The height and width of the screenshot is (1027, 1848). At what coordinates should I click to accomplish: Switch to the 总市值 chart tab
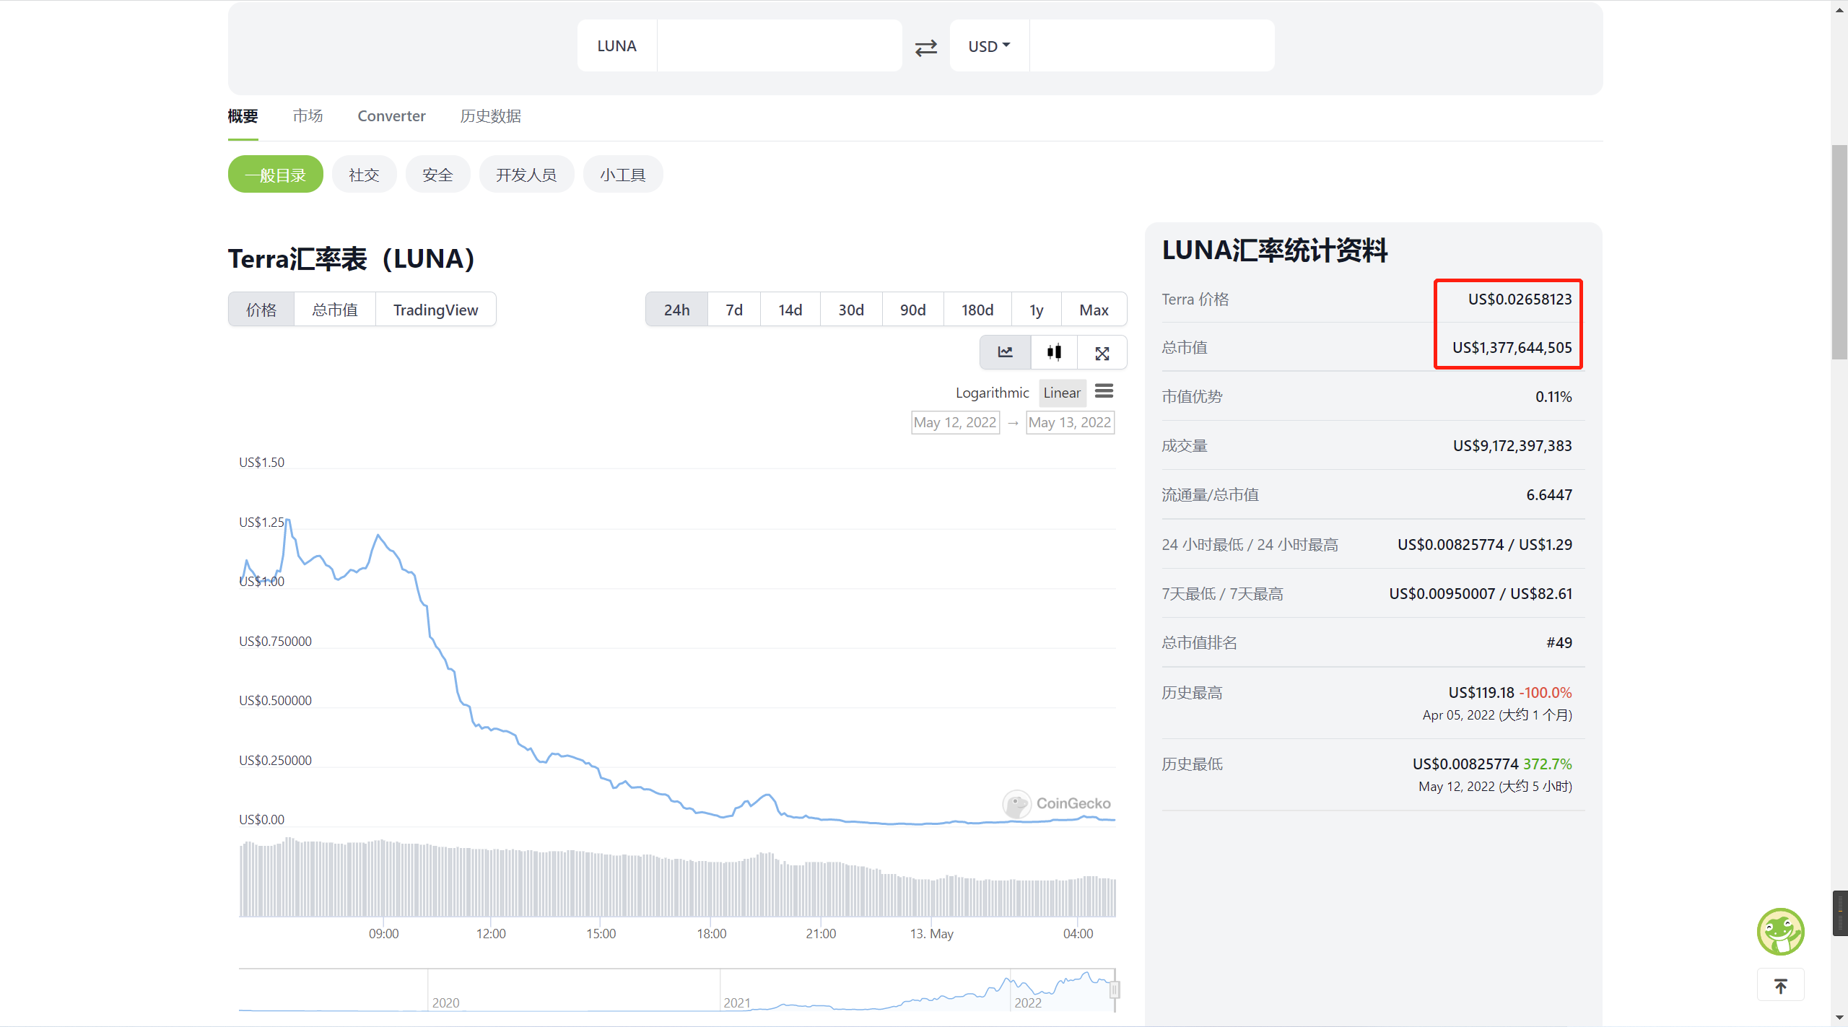tap(335, 310)
